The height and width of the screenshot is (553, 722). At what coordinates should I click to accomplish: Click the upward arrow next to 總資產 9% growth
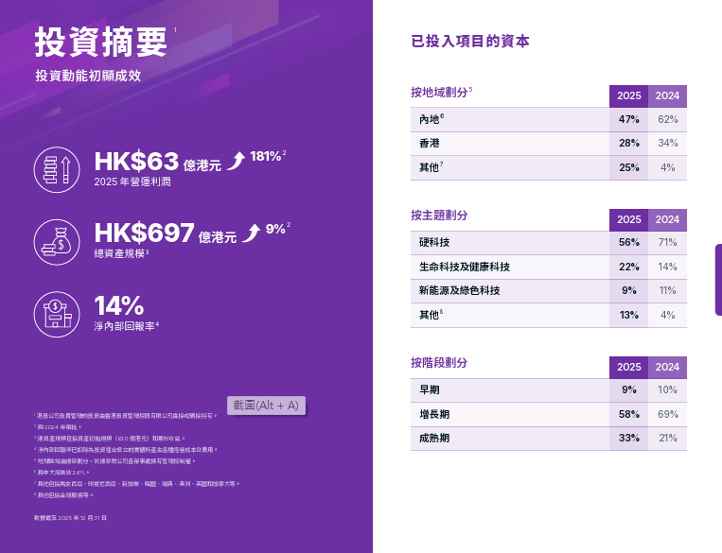coord(252,233)
